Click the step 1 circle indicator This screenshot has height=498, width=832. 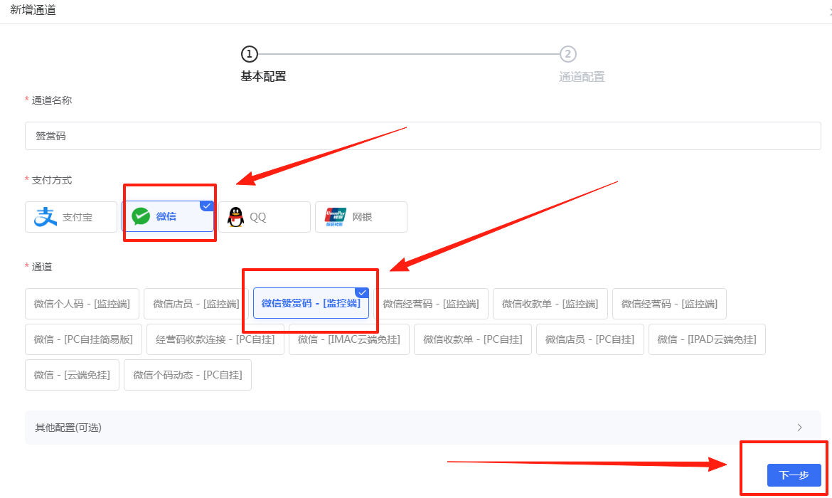tap(249, 54)
